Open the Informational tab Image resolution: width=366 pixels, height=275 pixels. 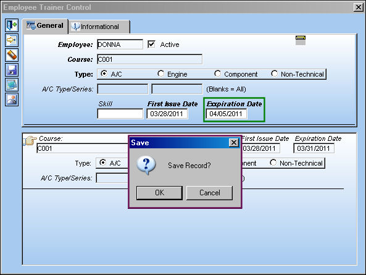[x=99, y=27]
